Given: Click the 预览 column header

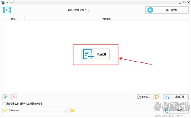Looking at the screenshot, I should [13, 19].
